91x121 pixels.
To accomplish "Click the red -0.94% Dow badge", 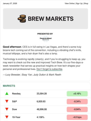I will click(x=77, y=109).
